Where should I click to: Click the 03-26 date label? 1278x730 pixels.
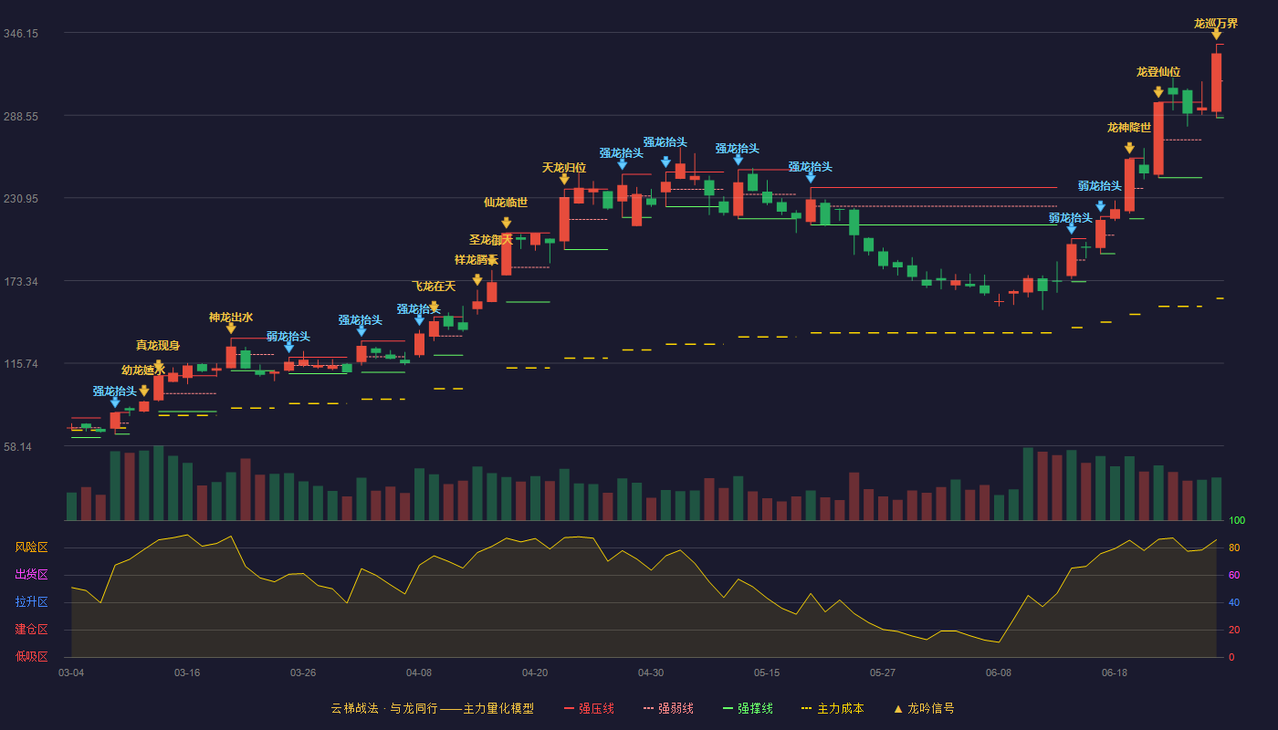click(x=303, y=673)
